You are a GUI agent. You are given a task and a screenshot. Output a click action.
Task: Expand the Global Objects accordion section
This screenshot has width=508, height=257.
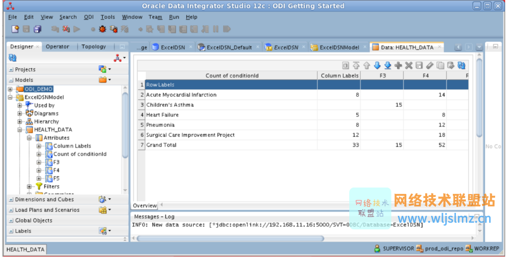(x=11, y=220)
